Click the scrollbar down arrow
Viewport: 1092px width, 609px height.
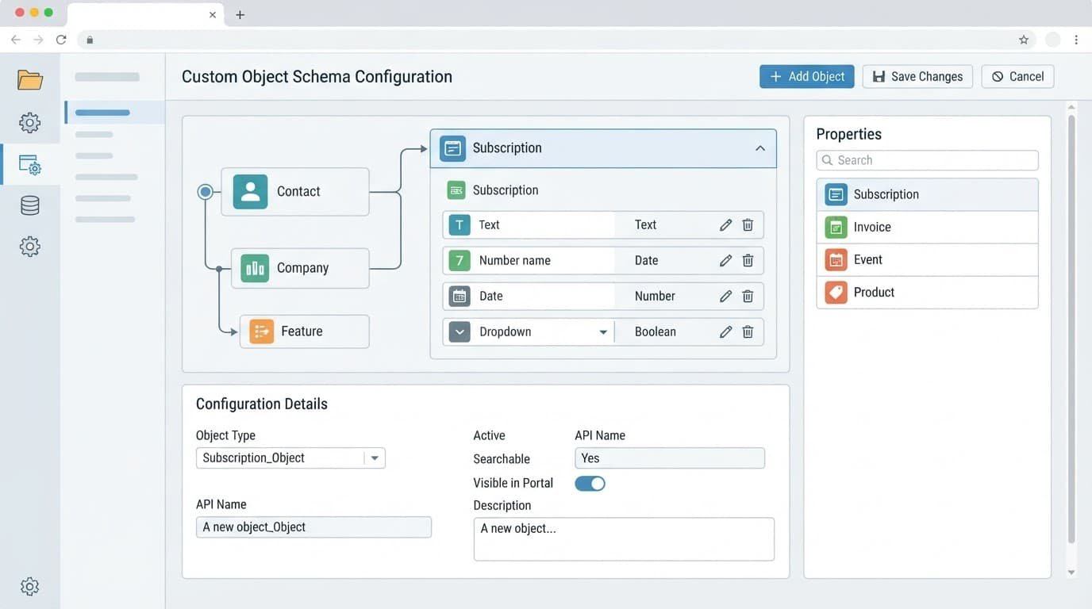(x=1071, y=572)
